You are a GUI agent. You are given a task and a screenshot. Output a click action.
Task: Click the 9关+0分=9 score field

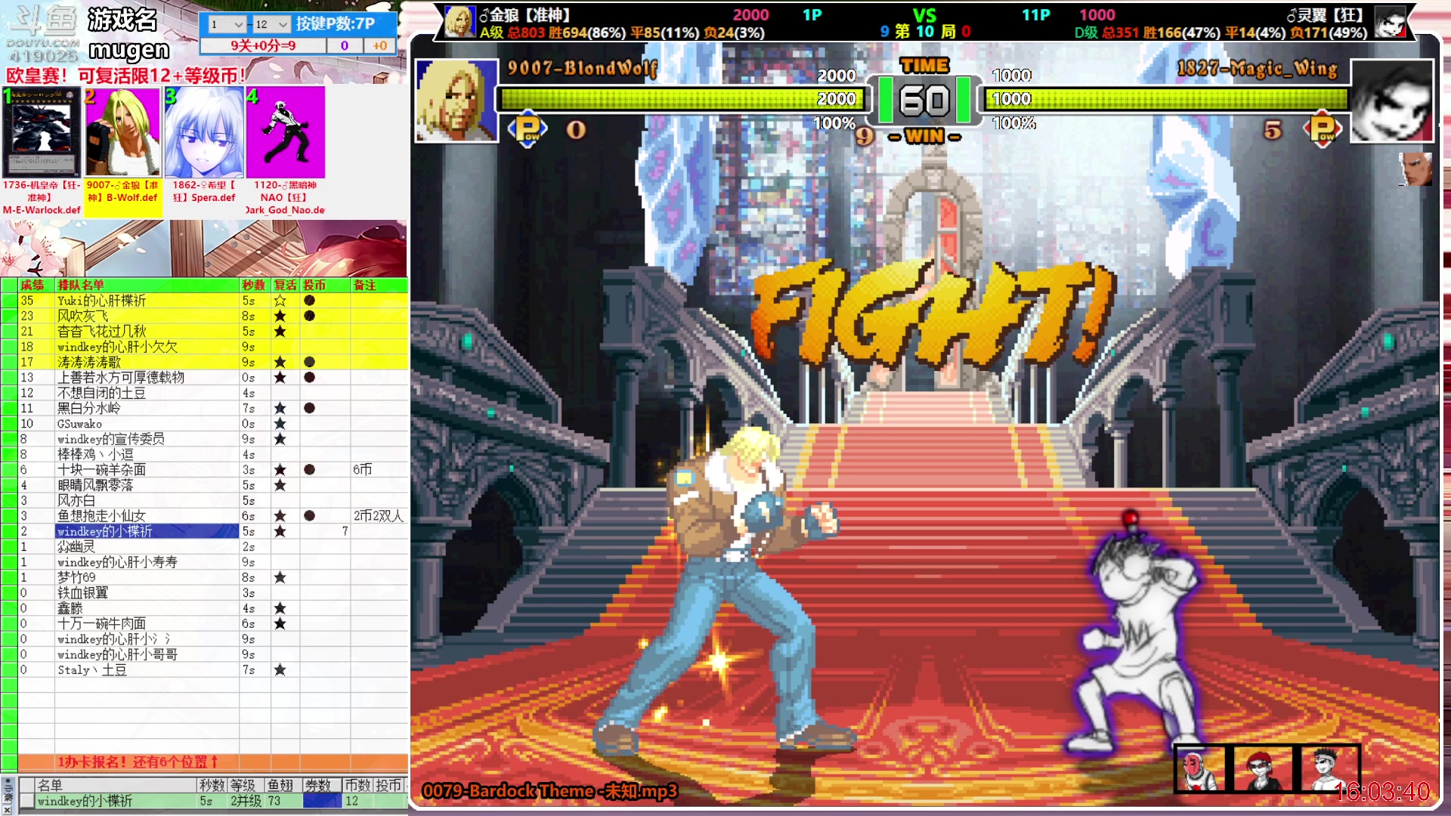tap(263, 45)
